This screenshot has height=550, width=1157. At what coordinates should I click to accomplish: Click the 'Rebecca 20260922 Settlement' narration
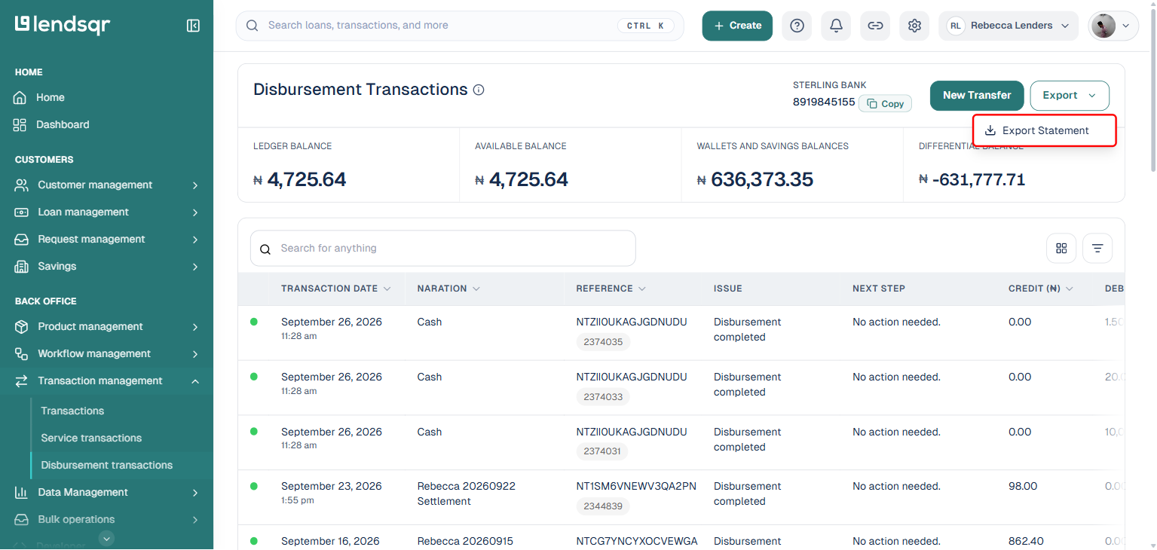pyautogui.click(x=467, y=493)
